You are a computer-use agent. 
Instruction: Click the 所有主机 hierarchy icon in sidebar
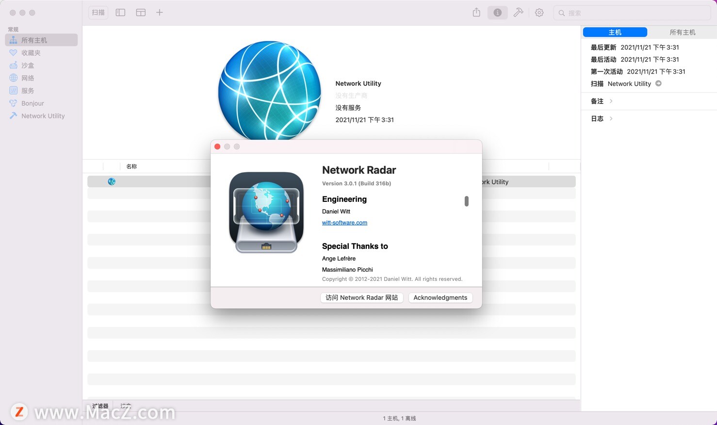(13, 40)
